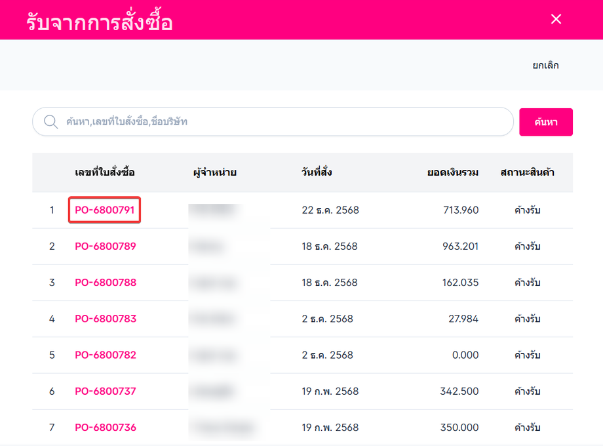Click the total amount 342.500
Viewport: 603px width, 446px height.
click(x=459, y=391)
